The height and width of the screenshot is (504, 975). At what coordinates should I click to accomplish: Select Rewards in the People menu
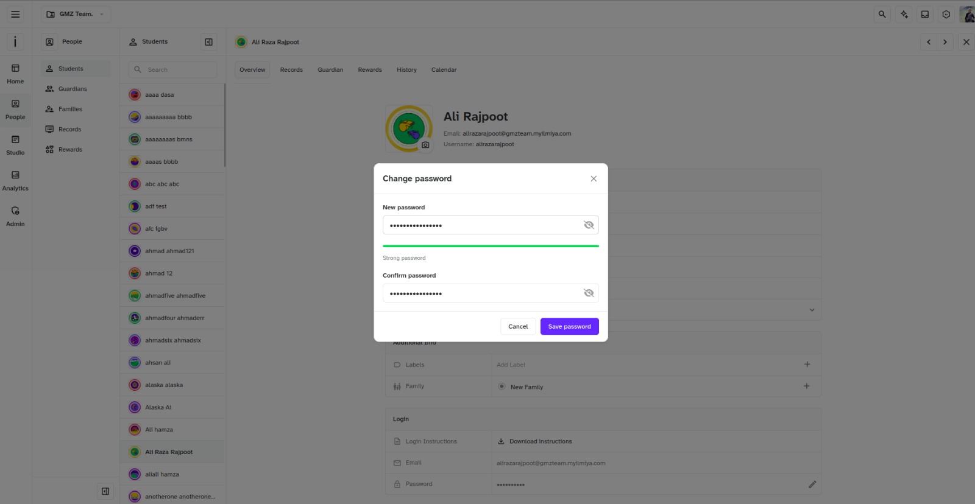[x=76, y=149]
